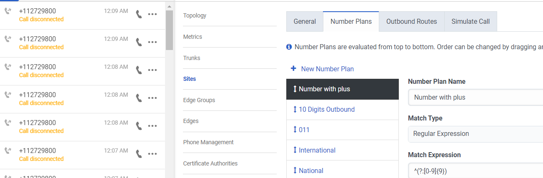Click the call-back phone icon on the second 12:09 AM call
This screenshot has width=543, height=178.
139,42
